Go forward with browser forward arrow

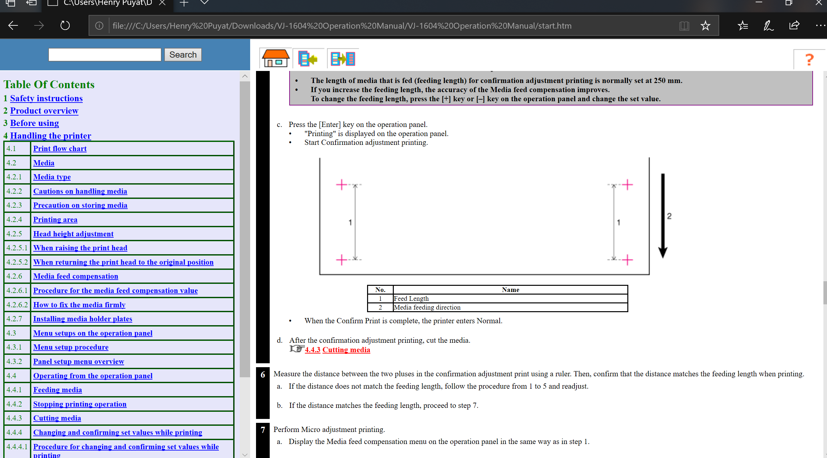coord(39,25)
